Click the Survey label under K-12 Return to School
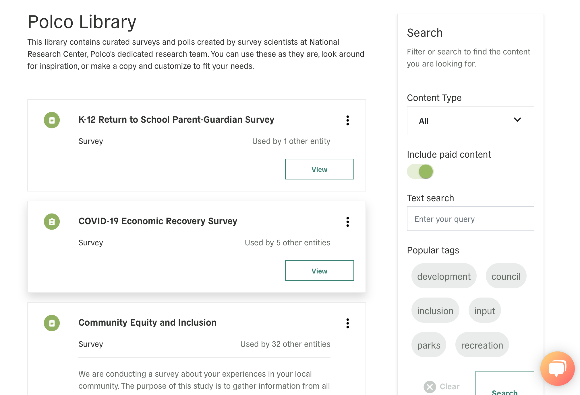Screen dimensions: 580x395 91,141
